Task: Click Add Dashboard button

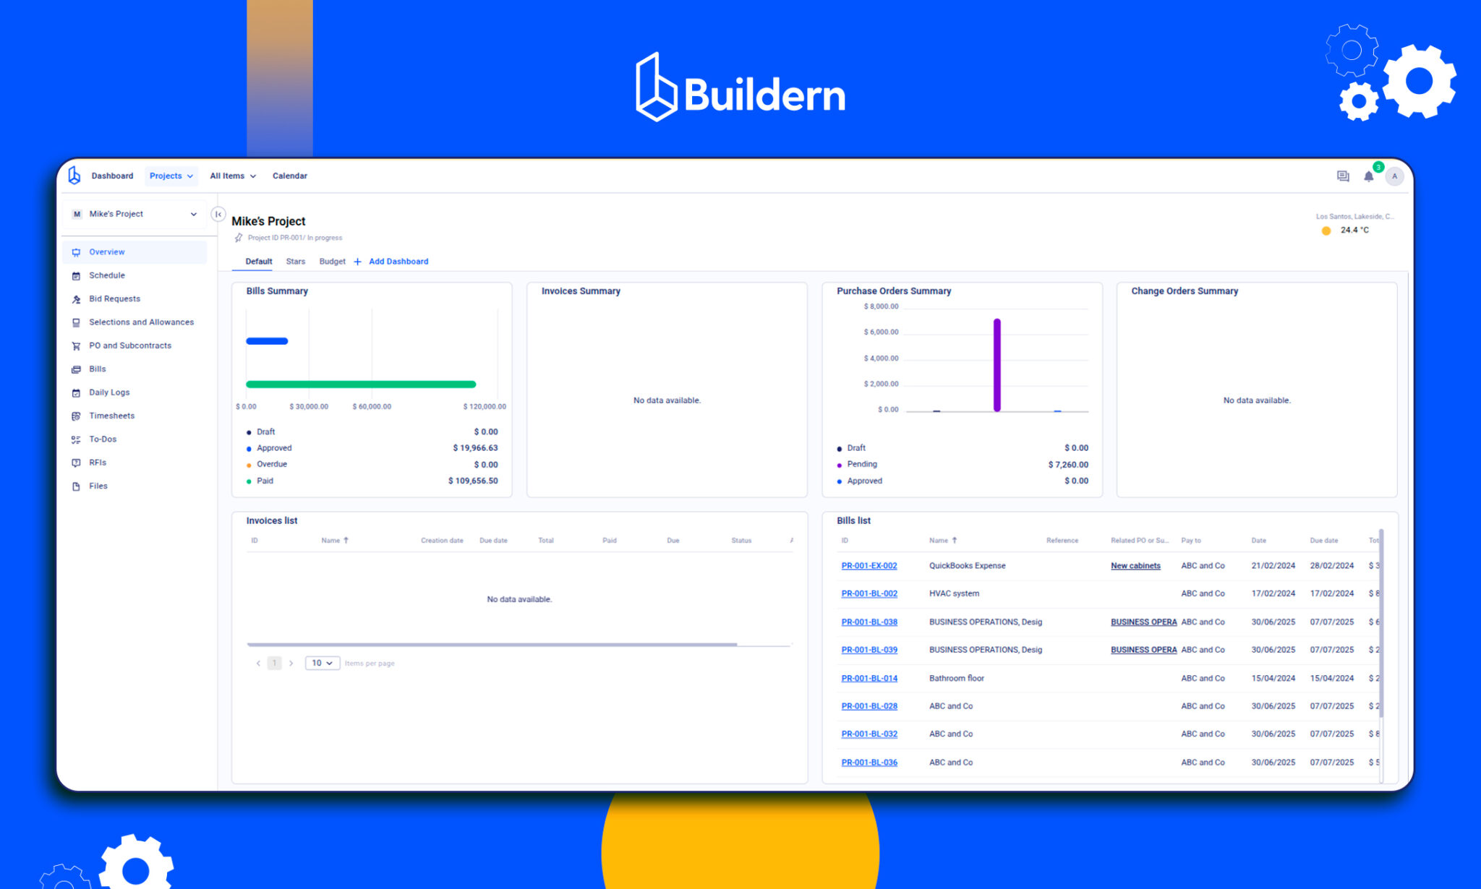Action: pos(391,262)
